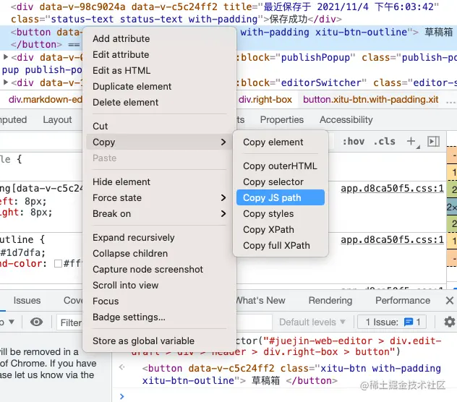
Task: Open first app.d8ca50f5.css:1 source link
Action: tap(392, 189)
